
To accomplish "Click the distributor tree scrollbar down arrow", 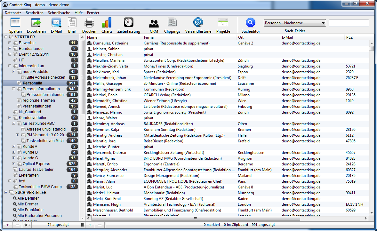I will (82, 219).
